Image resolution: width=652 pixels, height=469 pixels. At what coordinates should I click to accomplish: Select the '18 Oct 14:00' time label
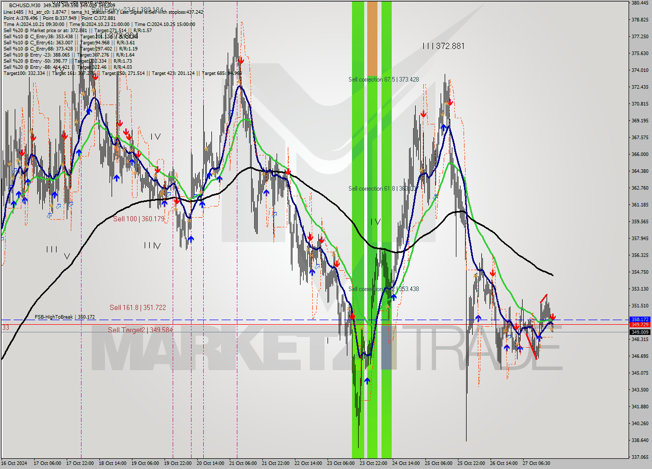pyautogui.click(x=113, y=463)
